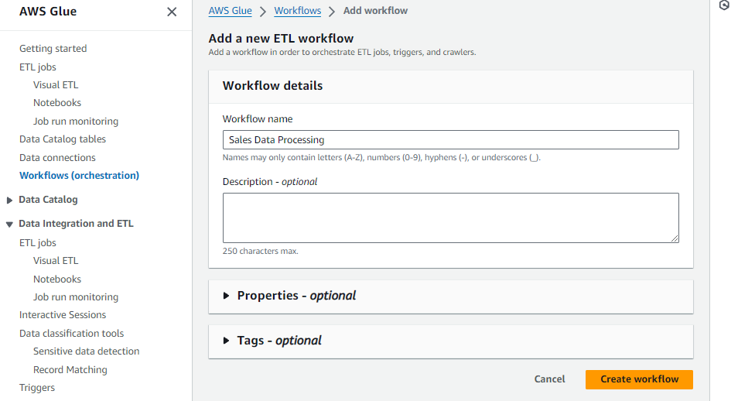Viewport: 738px width, 401px height.
Task: Click the AWS Glue breadcrumb link
Action: pyautogui.click(x=231, y=11)
